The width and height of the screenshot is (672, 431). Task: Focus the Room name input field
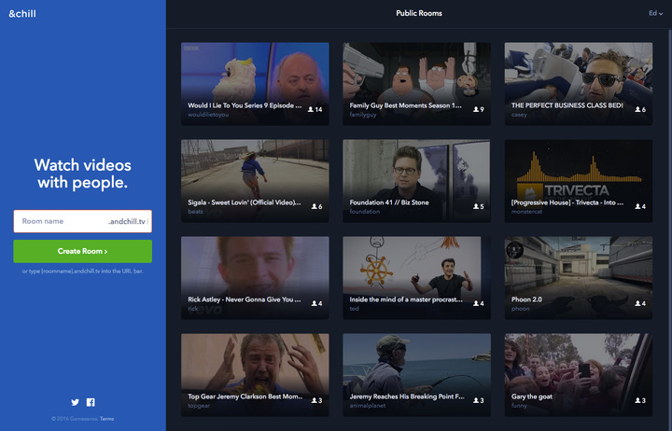pyautogui.click(x=83, y=221)
